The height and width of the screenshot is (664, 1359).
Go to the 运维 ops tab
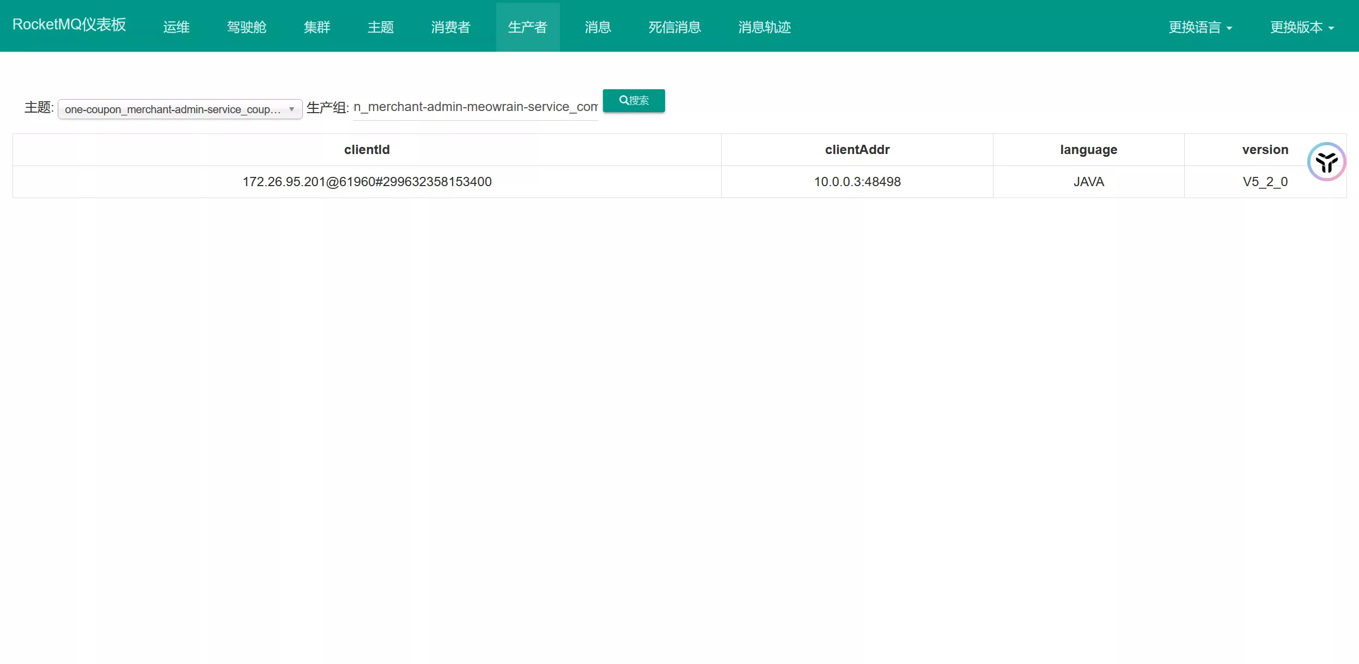(x=176, y=27)
